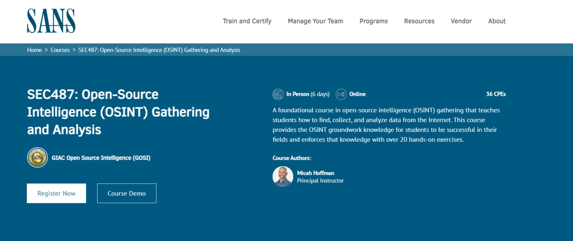Open the Resources menu

click(x=419, y=21)
